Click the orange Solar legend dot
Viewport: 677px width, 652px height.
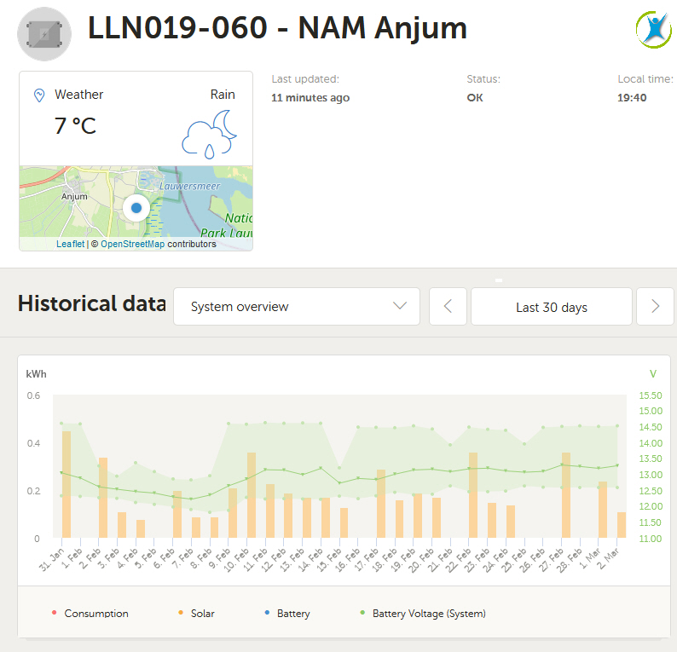click(x=181, y=613)
